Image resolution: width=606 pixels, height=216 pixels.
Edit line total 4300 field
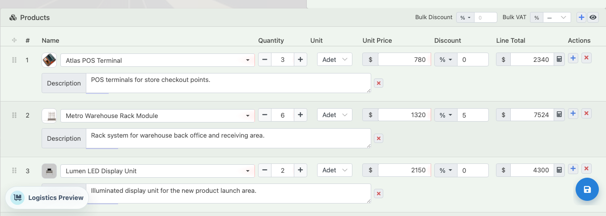[532, 170]
